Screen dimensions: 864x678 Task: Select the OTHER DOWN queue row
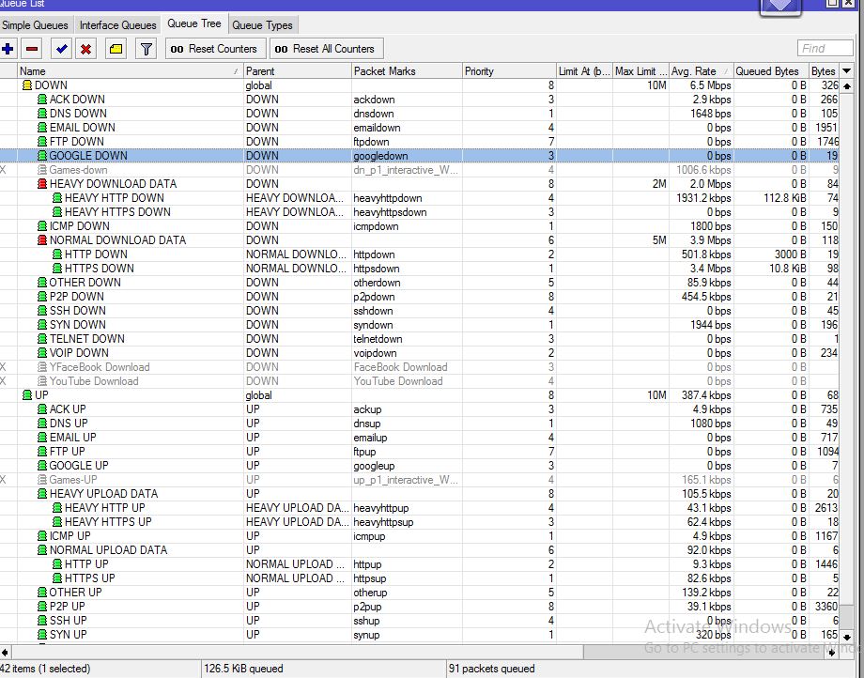420,283
